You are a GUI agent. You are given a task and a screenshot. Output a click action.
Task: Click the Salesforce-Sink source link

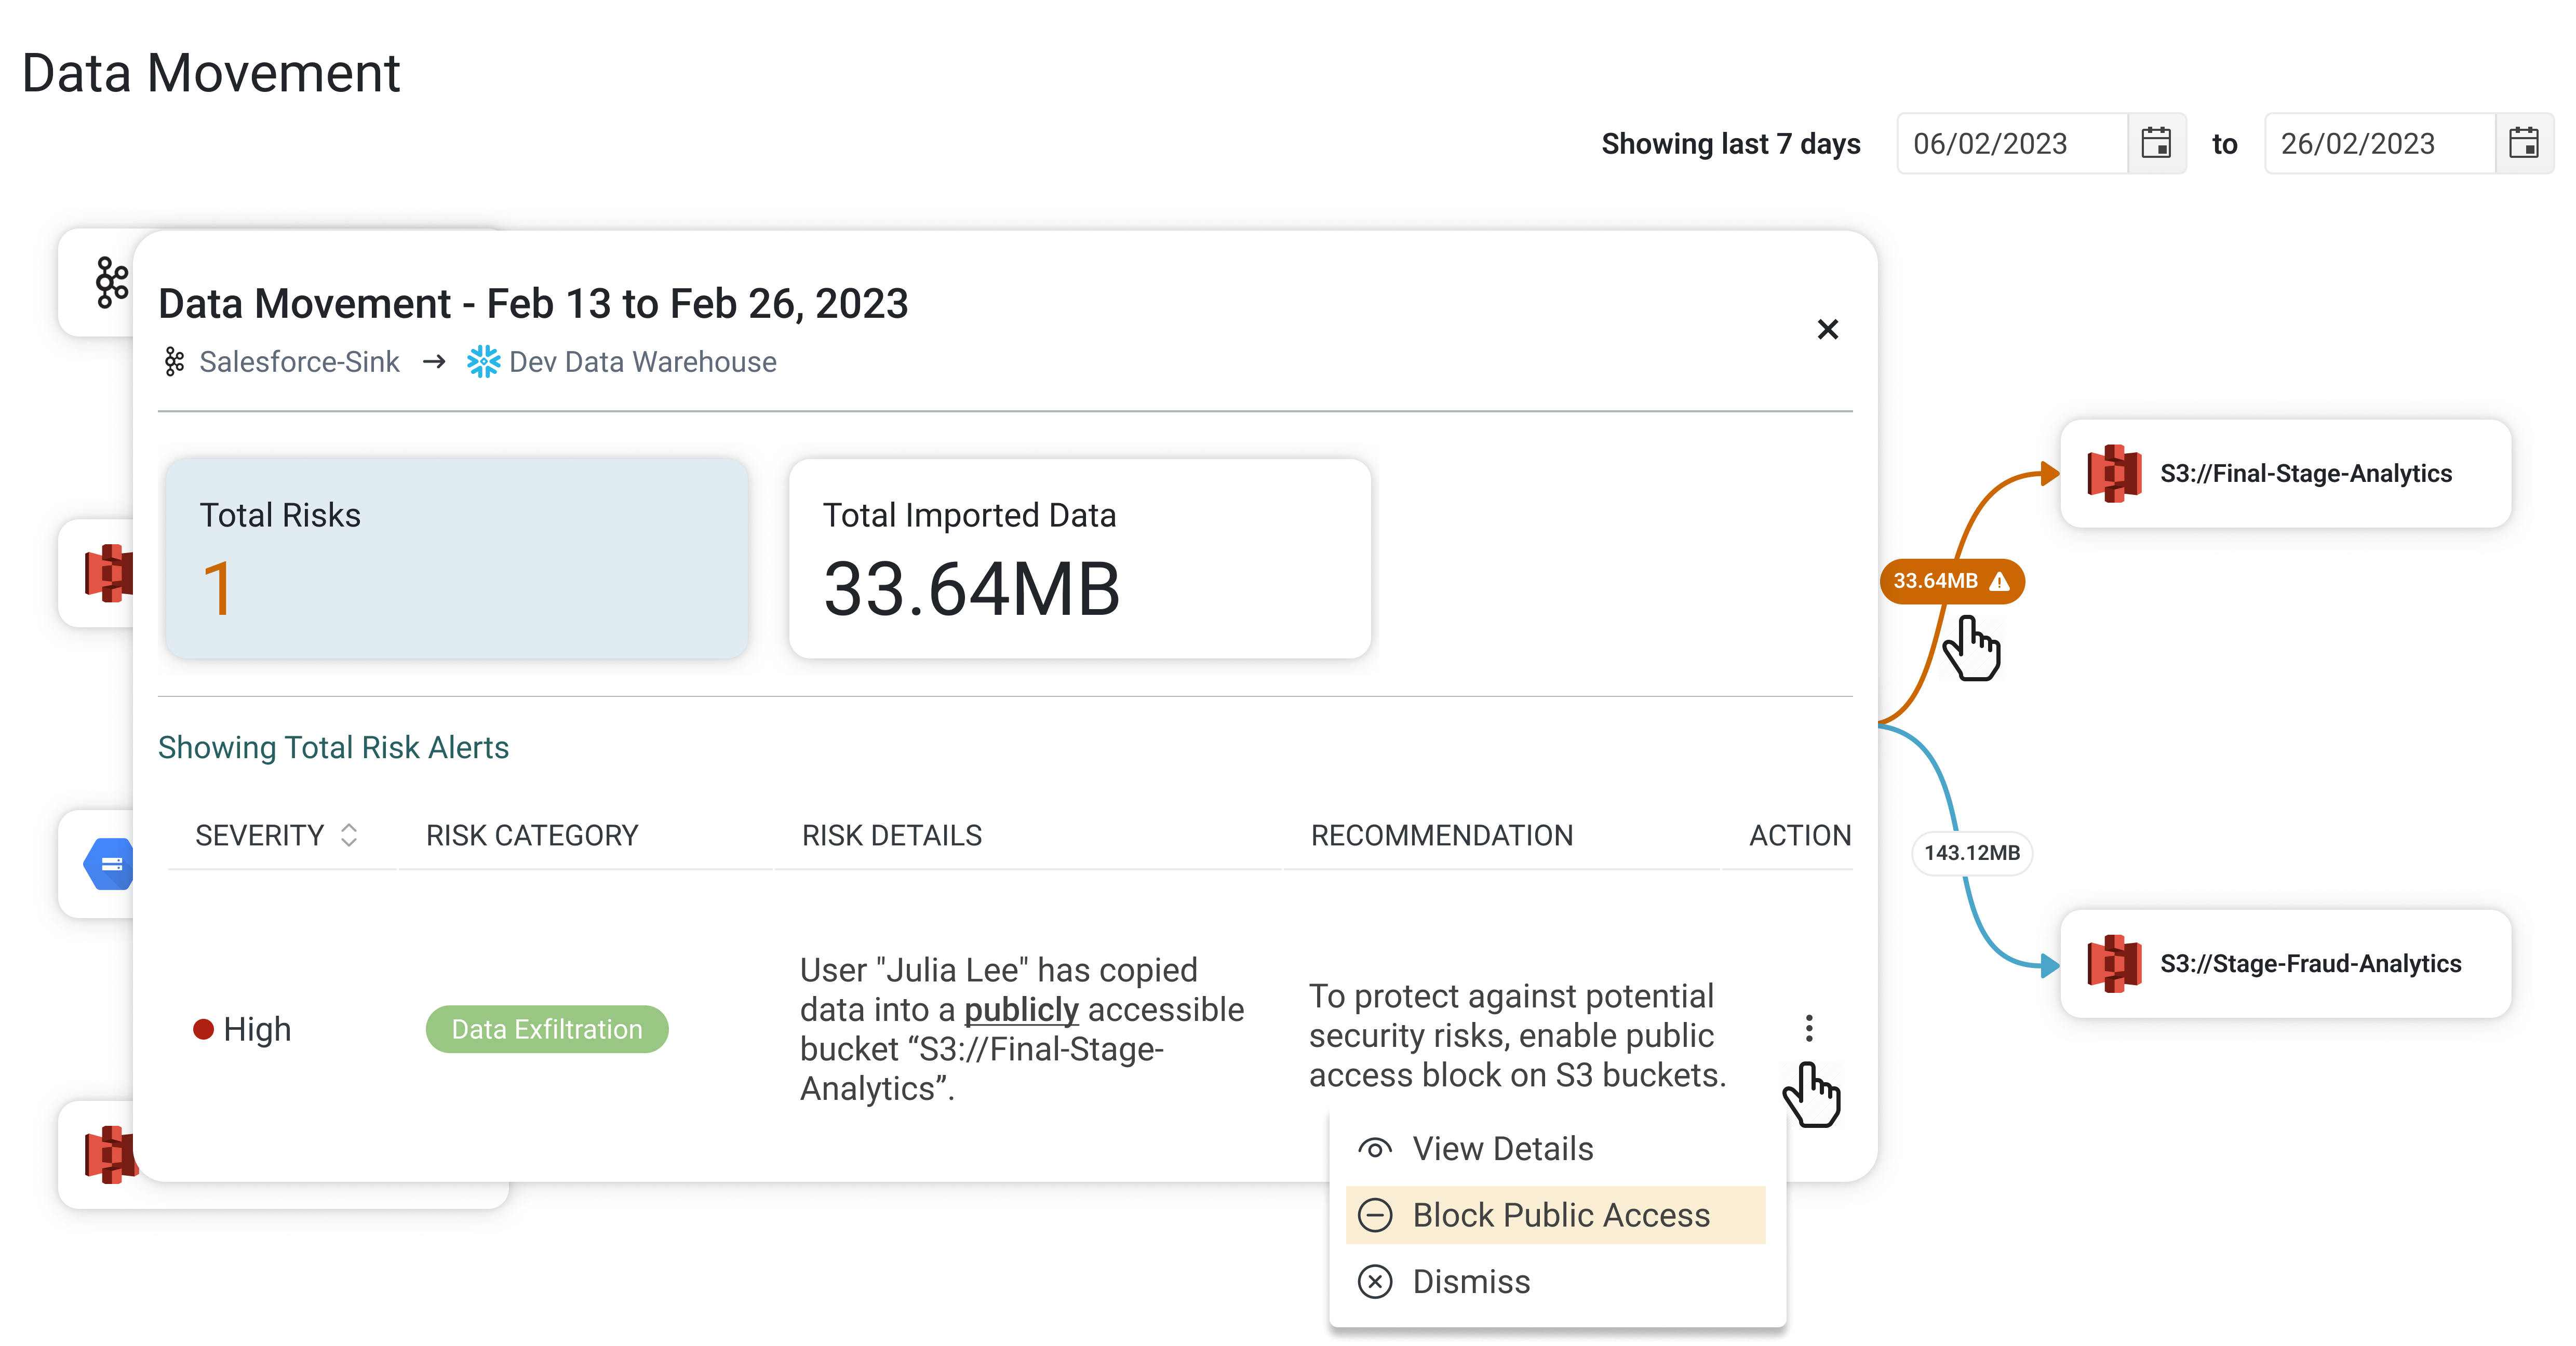click(299, 362)
